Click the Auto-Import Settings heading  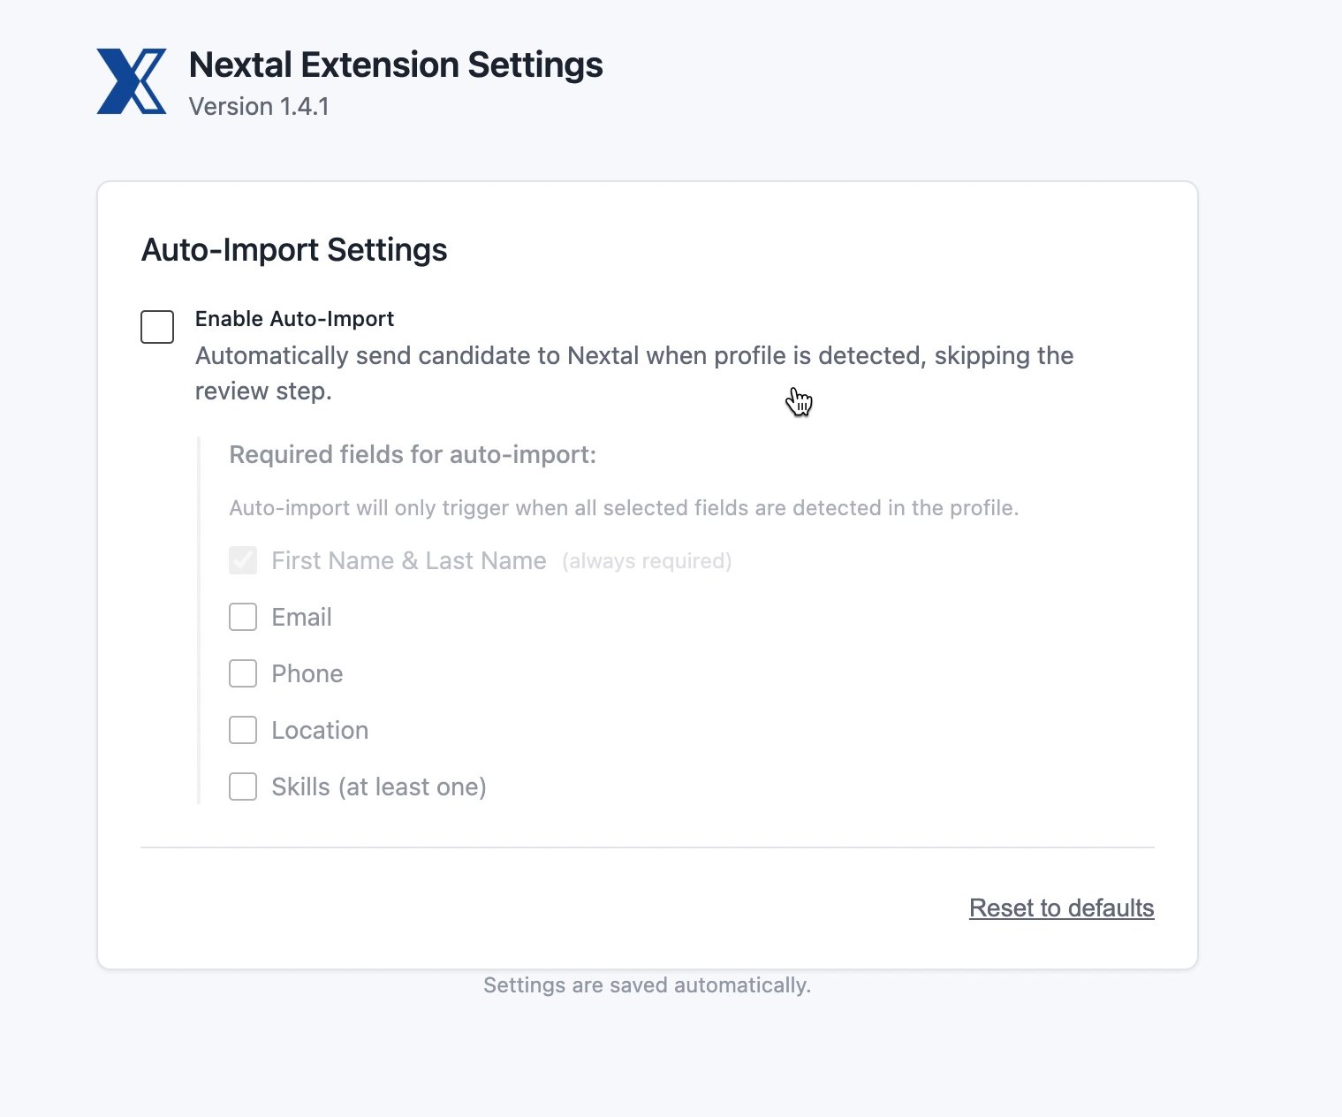[x=293, y=250]
